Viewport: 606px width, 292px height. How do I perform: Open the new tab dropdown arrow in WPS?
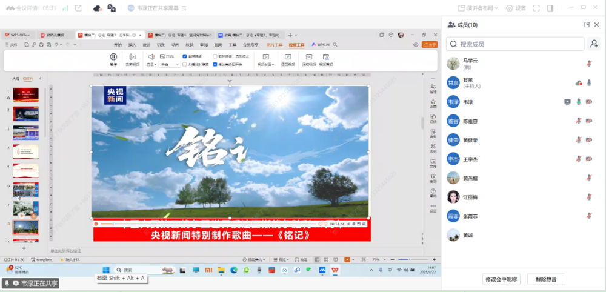pos(296,35)
